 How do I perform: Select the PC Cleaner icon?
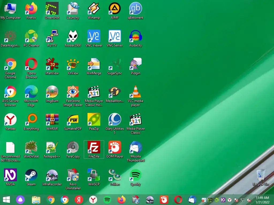click(x=31, y=38)
